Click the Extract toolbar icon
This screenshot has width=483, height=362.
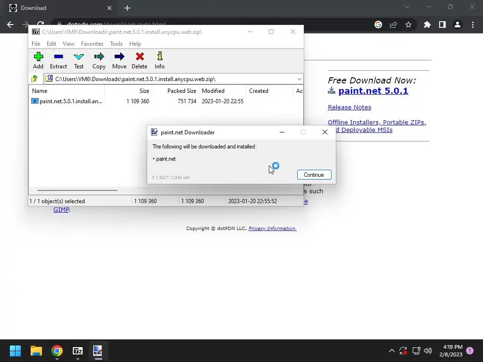click(x=58, y=60)
